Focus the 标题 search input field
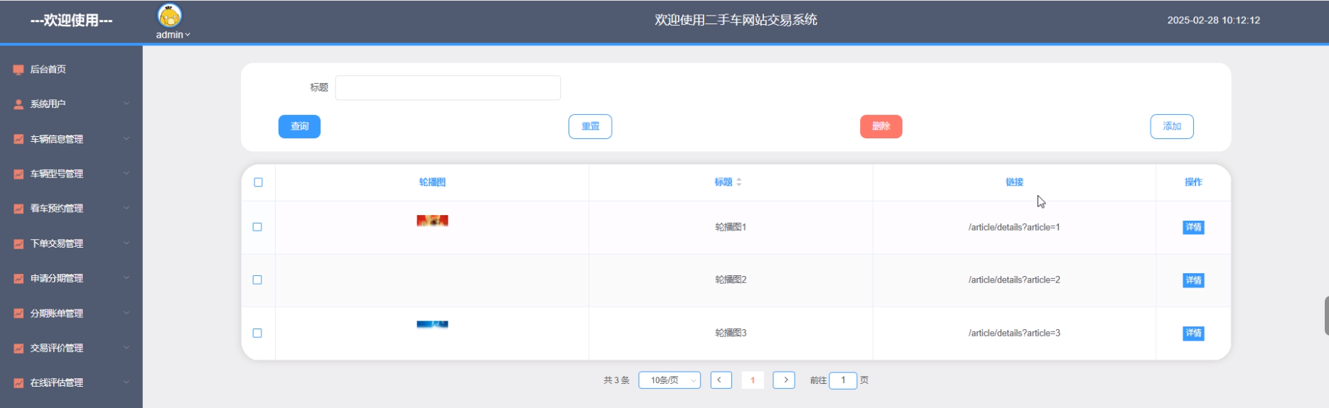The image size is (1329, 408). click(448, 88)
